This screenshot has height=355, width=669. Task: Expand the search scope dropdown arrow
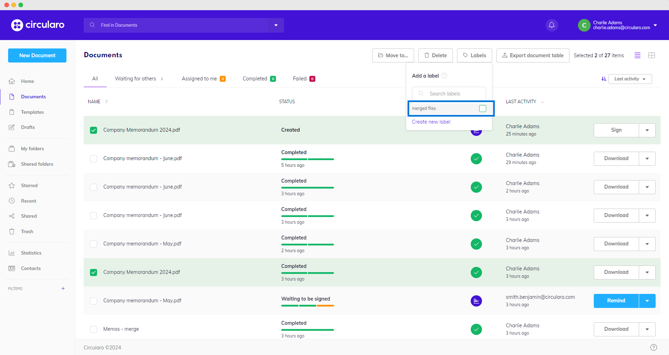coord(276,25)
